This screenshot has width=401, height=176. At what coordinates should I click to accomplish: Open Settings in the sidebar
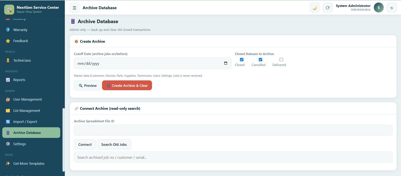(31, 144)
